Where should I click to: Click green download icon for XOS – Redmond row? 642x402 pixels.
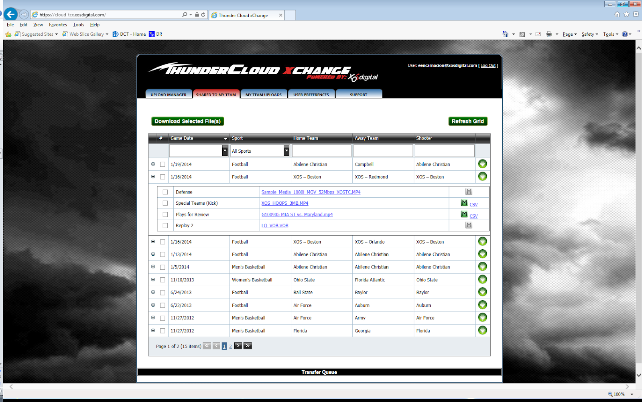482,176
